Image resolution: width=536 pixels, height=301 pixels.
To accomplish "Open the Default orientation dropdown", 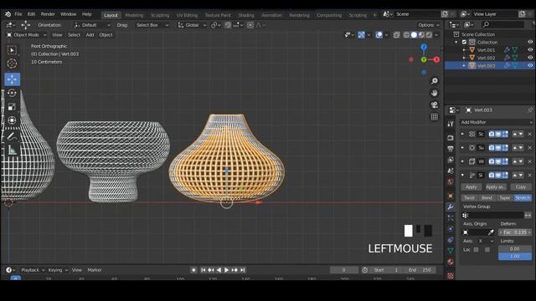I will click(92, 25).
